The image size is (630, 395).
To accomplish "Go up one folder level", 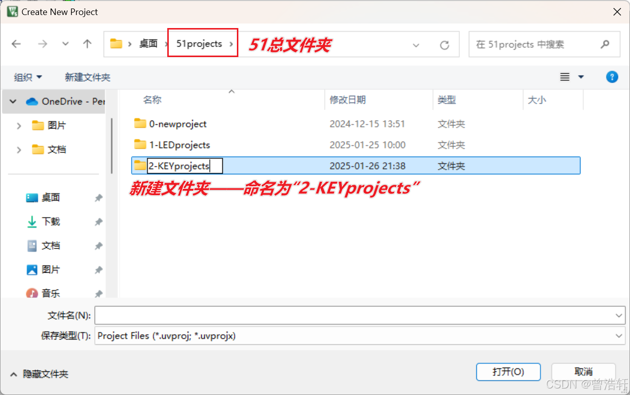I will click(87, 44).
